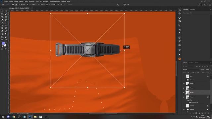212x119 pixels.
Task: Open the Affichage menu
Action: (46, 1)
